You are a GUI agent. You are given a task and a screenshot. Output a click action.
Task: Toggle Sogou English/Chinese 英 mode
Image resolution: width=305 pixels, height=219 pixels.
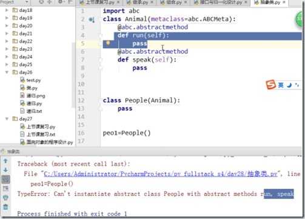(281, 85)
